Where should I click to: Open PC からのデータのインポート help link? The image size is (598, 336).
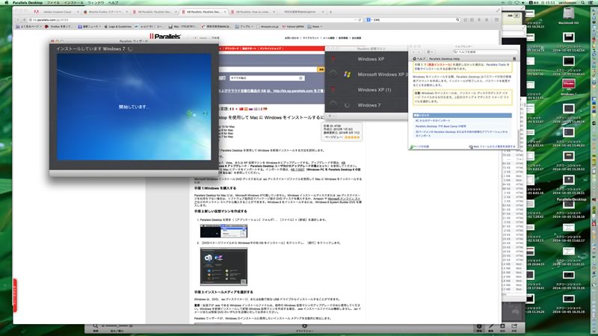click(x=433, y=120)
